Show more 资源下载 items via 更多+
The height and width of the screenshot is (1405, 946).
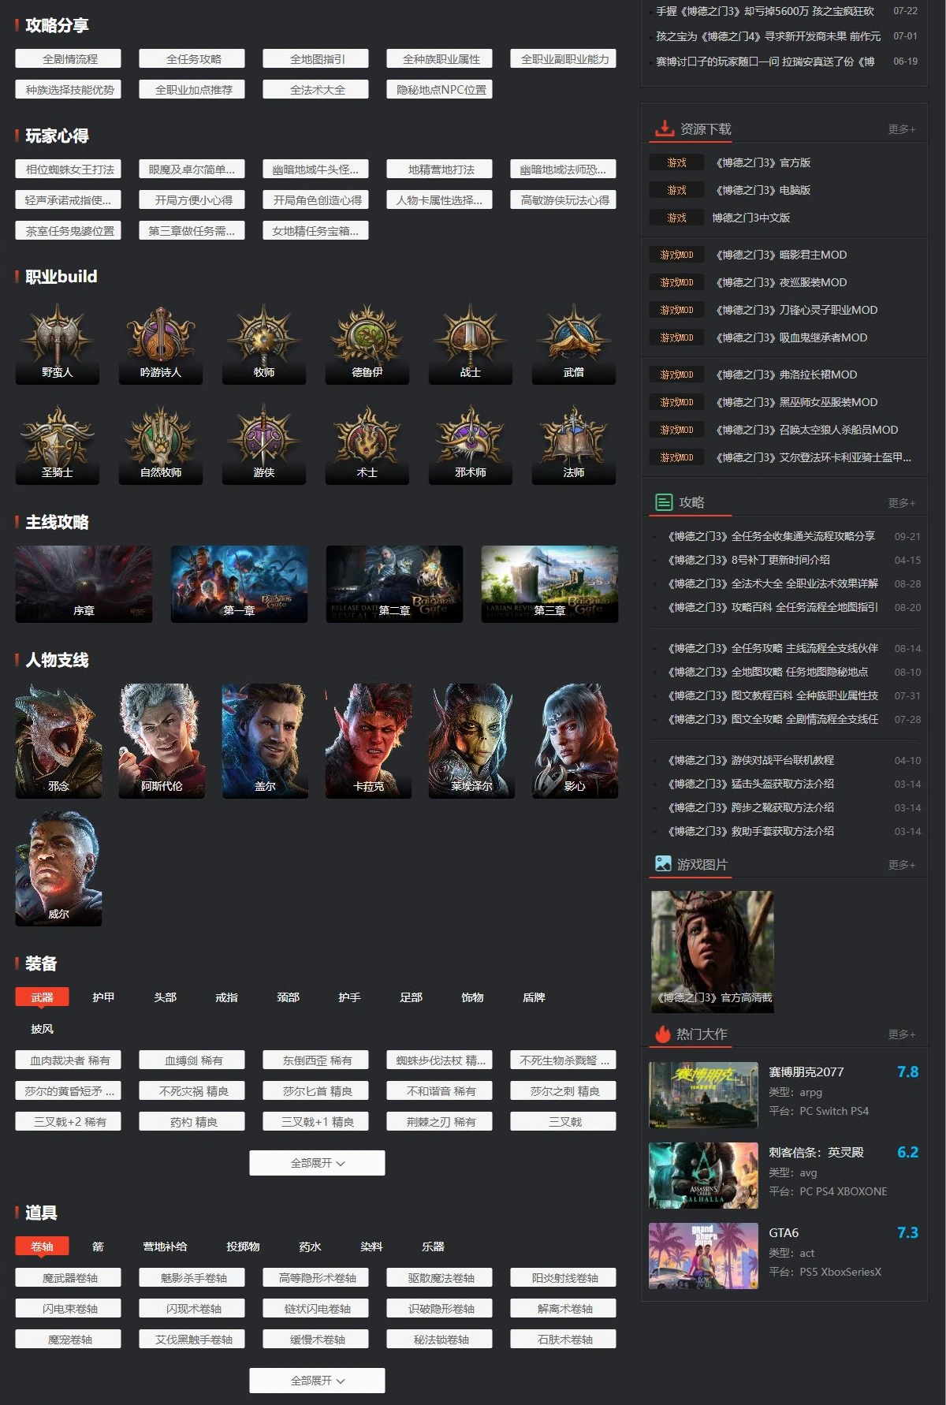coord(902,129)
